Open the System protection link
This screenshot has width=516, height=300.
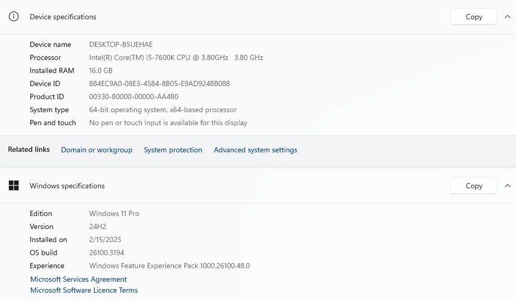pyautogui.click(x=173, y=150)
